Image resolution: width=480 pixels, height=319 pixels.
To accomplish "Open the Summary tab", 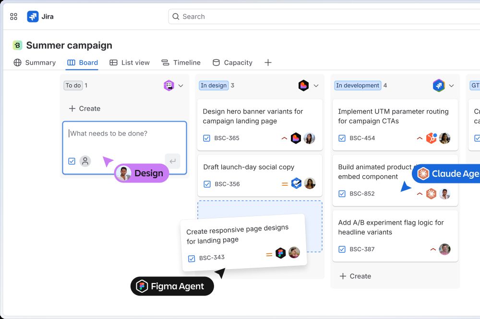I will click(35, 63).
